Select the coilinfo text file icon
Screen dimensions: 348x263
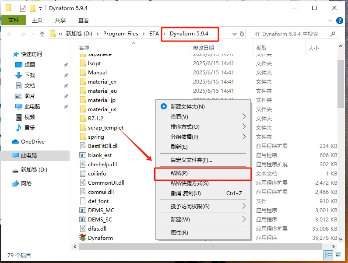83,173
